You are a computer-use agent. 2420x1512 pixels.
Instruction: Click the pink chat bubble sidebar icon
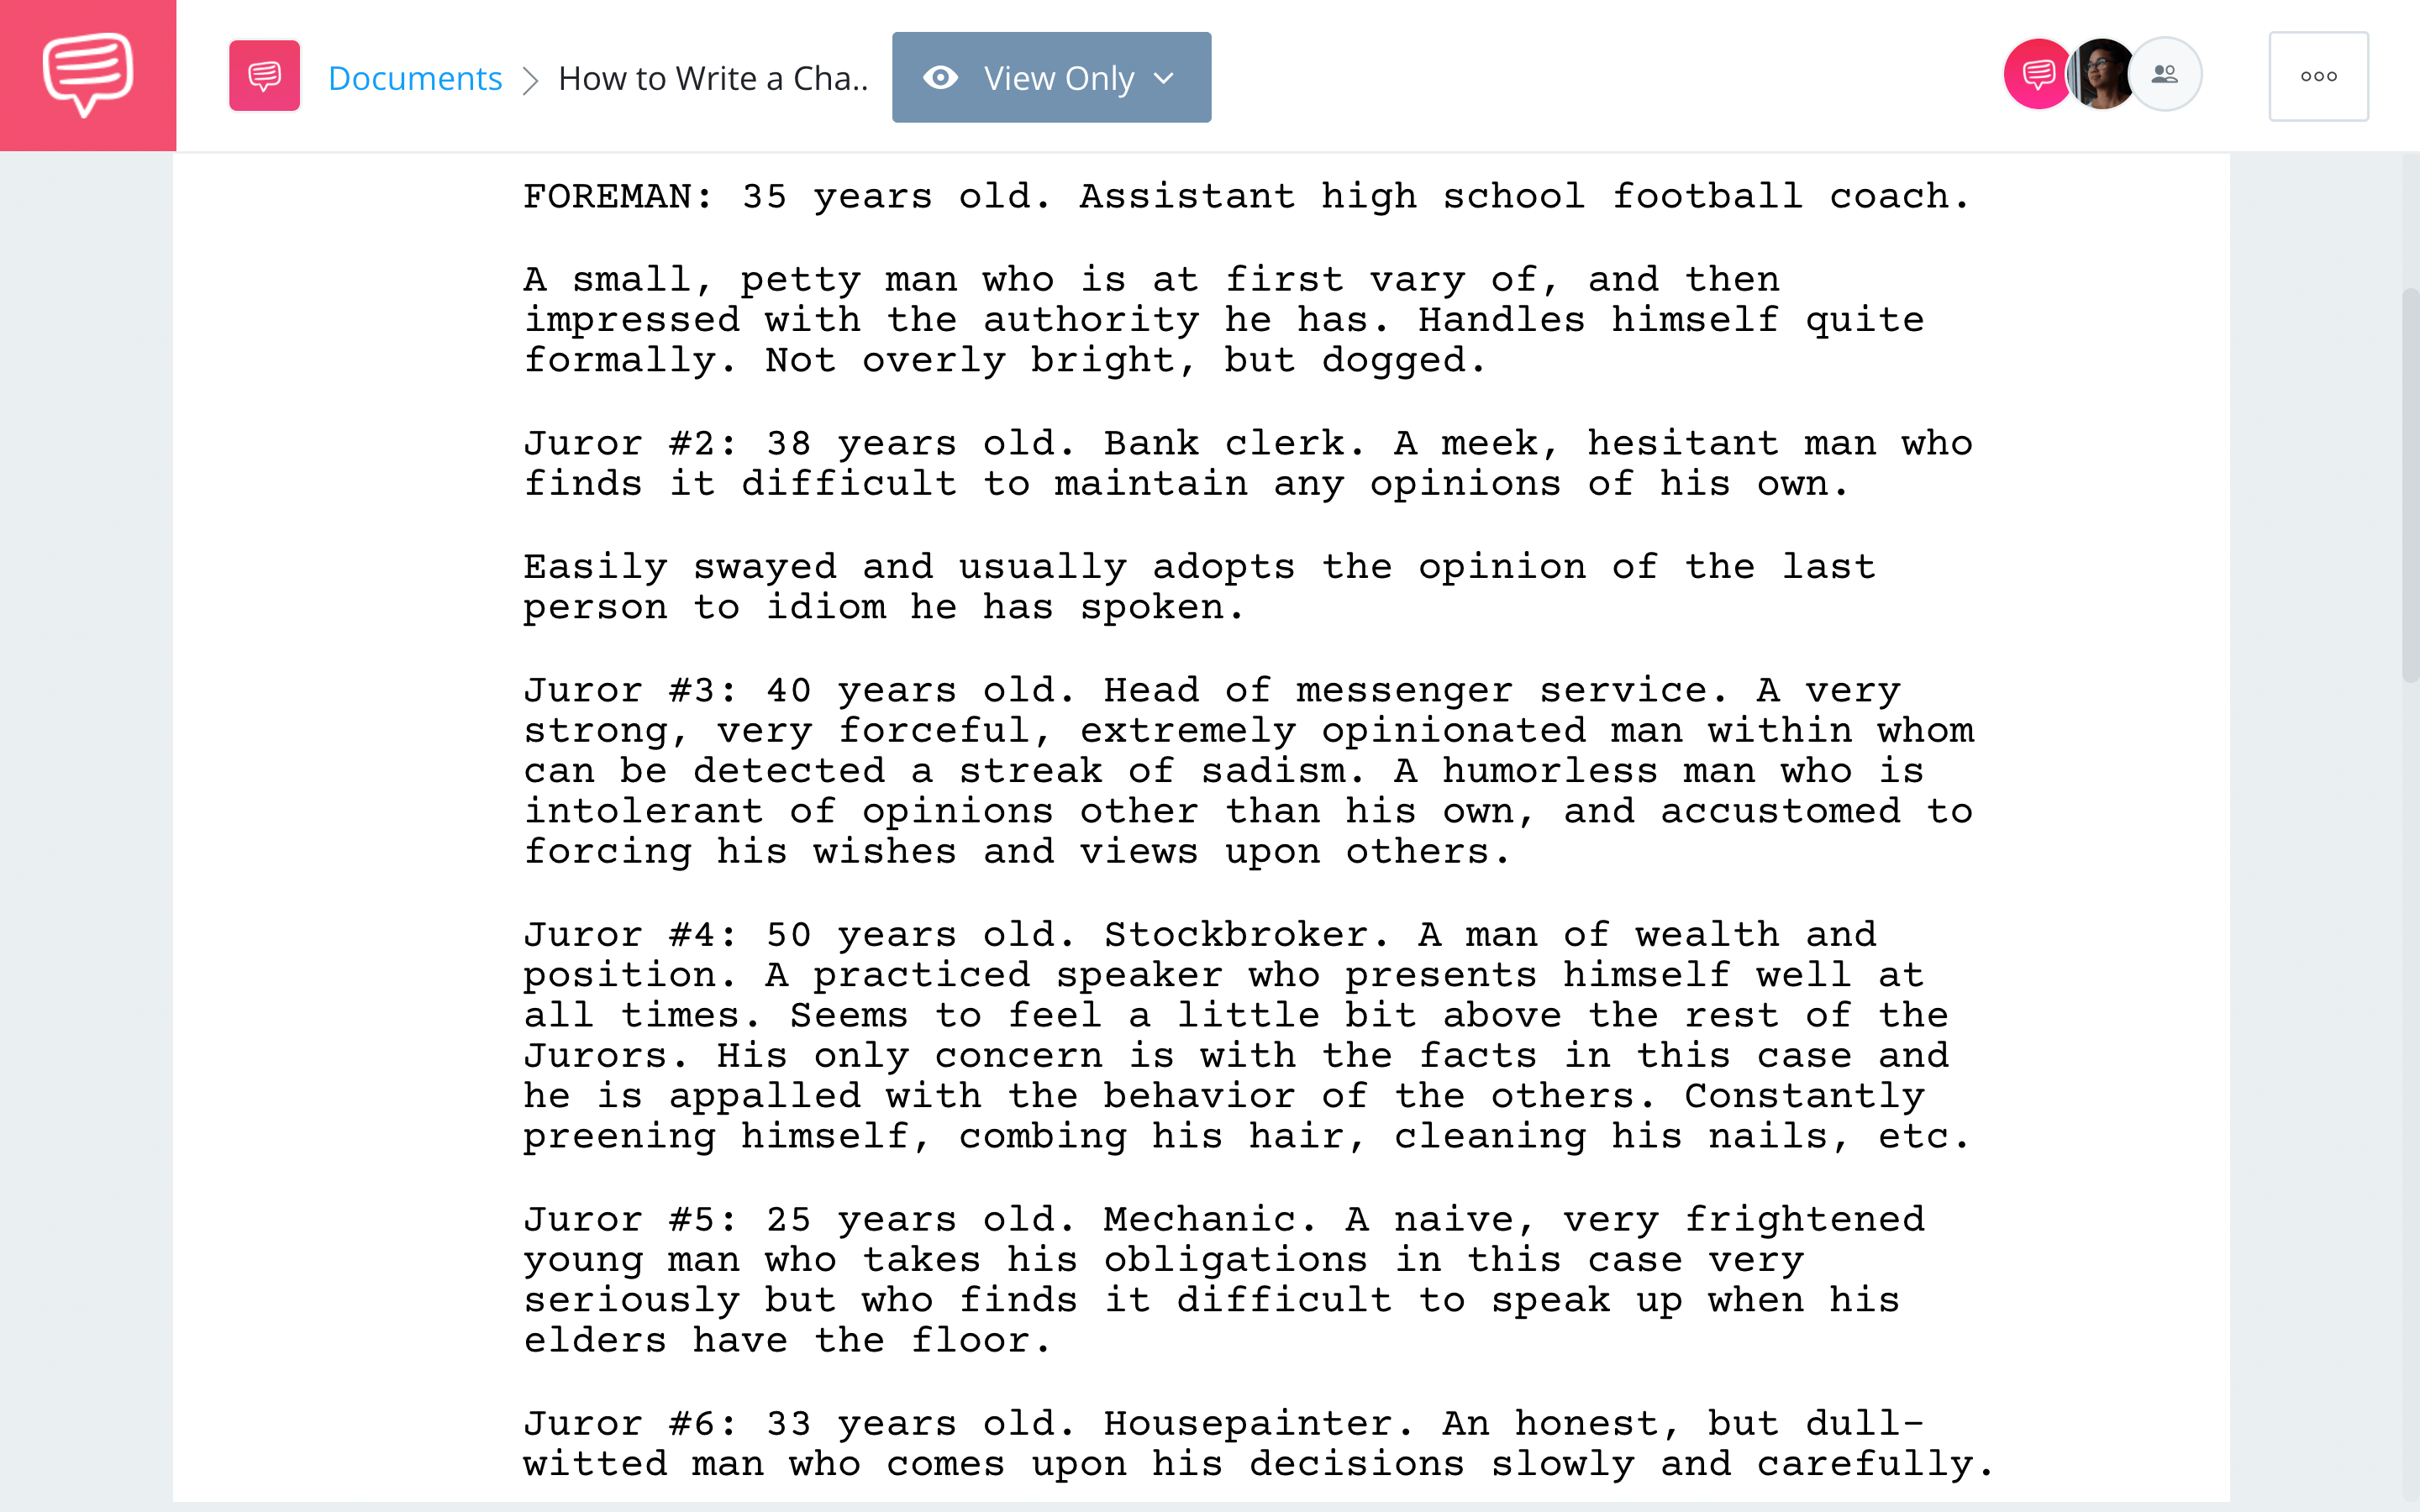[x=87, y=76]
